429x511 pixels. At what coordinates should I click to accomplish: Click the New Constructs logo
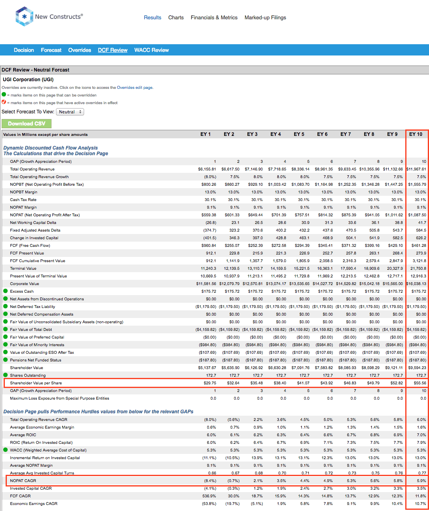pos(49,16)
